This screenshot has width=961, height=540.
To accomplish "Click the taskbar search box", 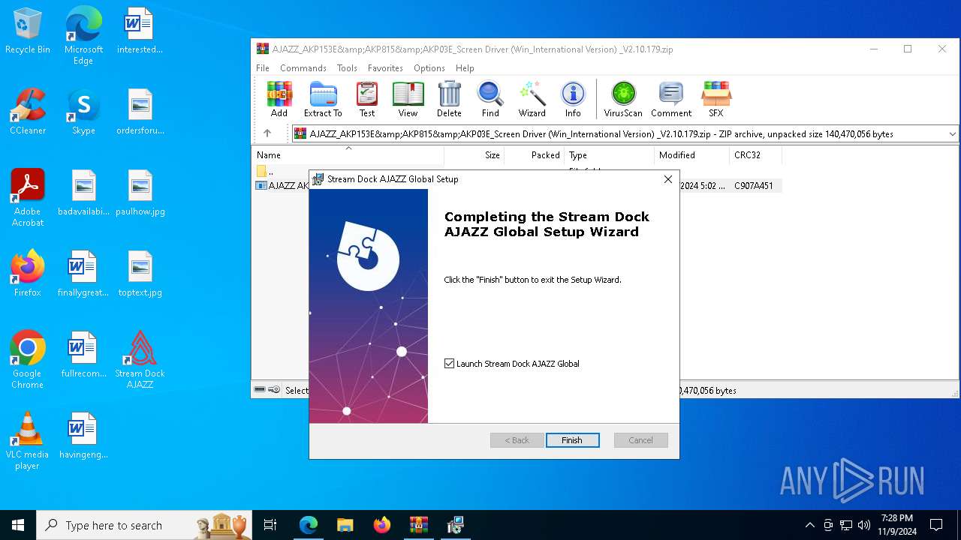I will 145,525.
